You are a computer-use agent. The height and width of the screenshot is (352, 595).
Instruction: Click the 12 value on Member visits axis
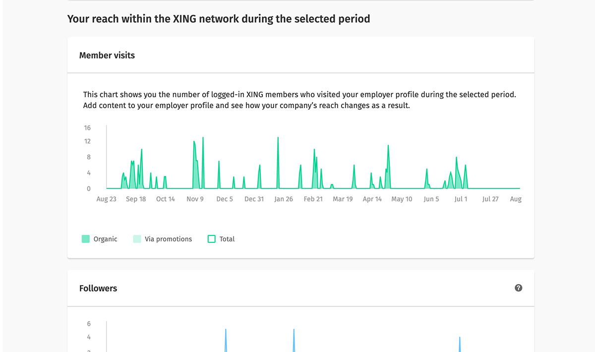click(87, 141)
